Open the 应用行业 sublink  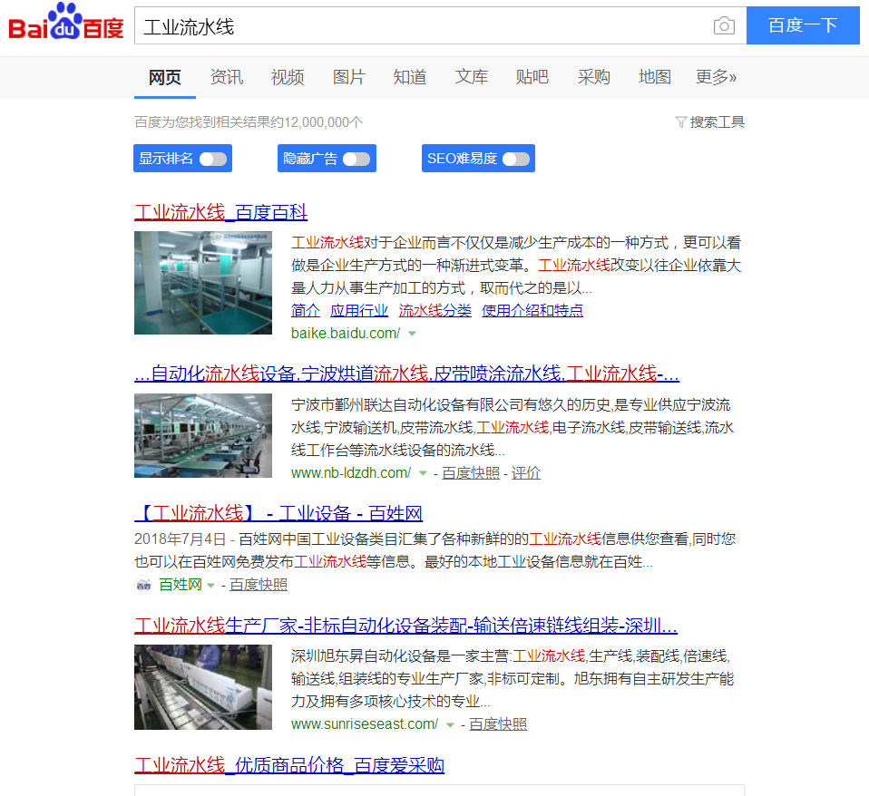[359, 310]
